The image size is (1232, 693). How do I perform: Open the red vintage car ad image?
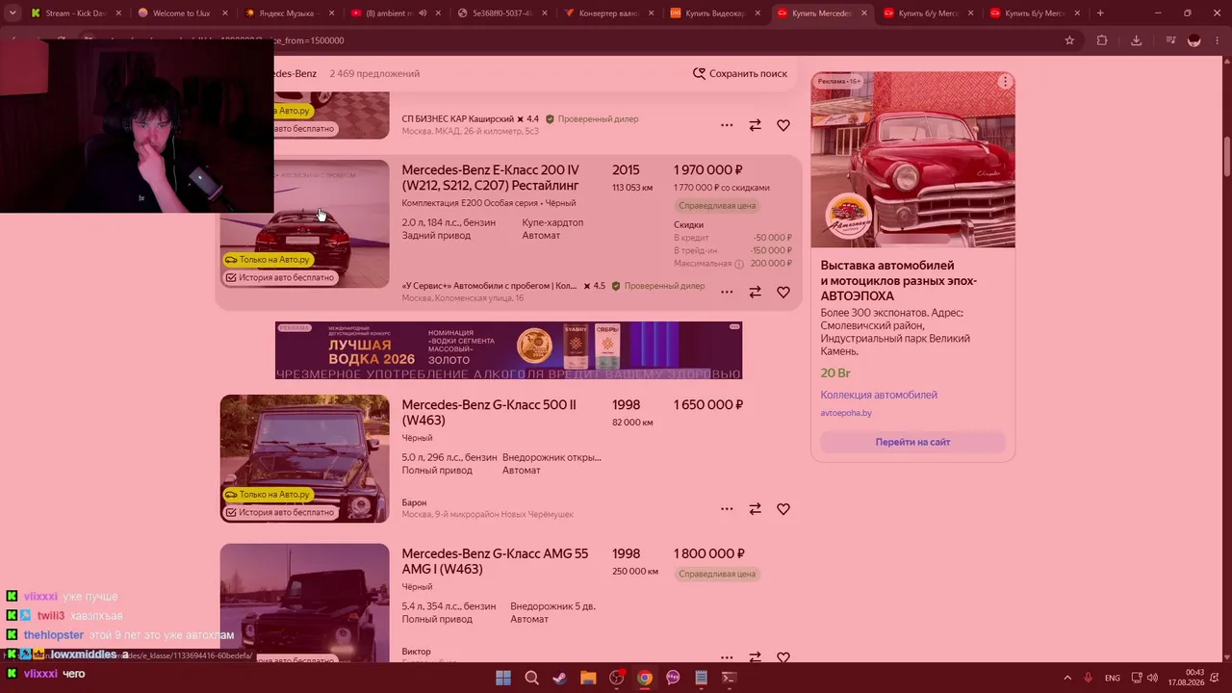pyautogui.click(x=912, y=160)
